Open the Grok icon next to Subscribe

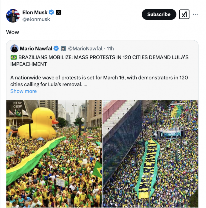[184, 14]
